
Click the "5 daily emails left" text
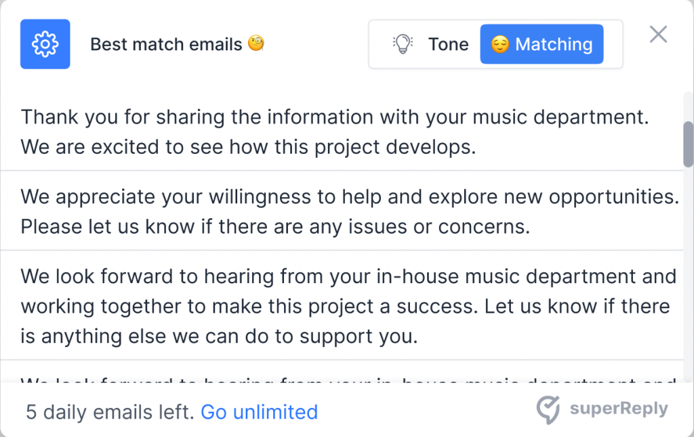110,412
